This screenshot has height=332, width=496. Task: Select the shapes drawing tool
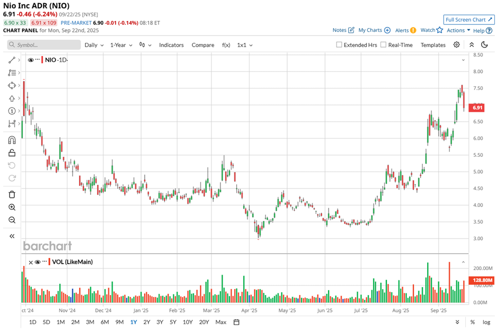pos(12,85)
